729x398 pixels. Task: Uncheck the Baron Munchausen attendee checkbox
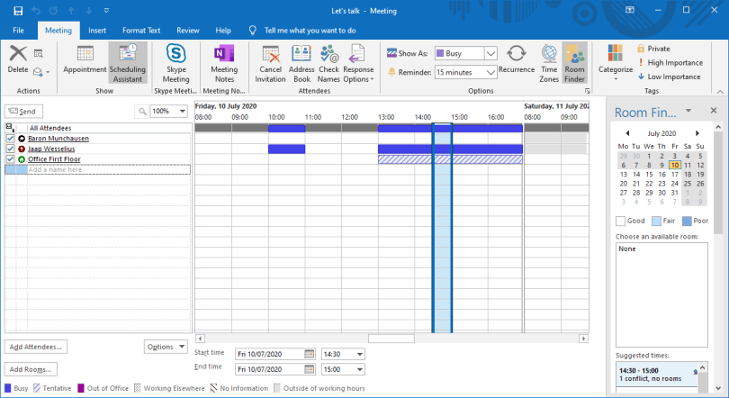[x=10, y=139]
